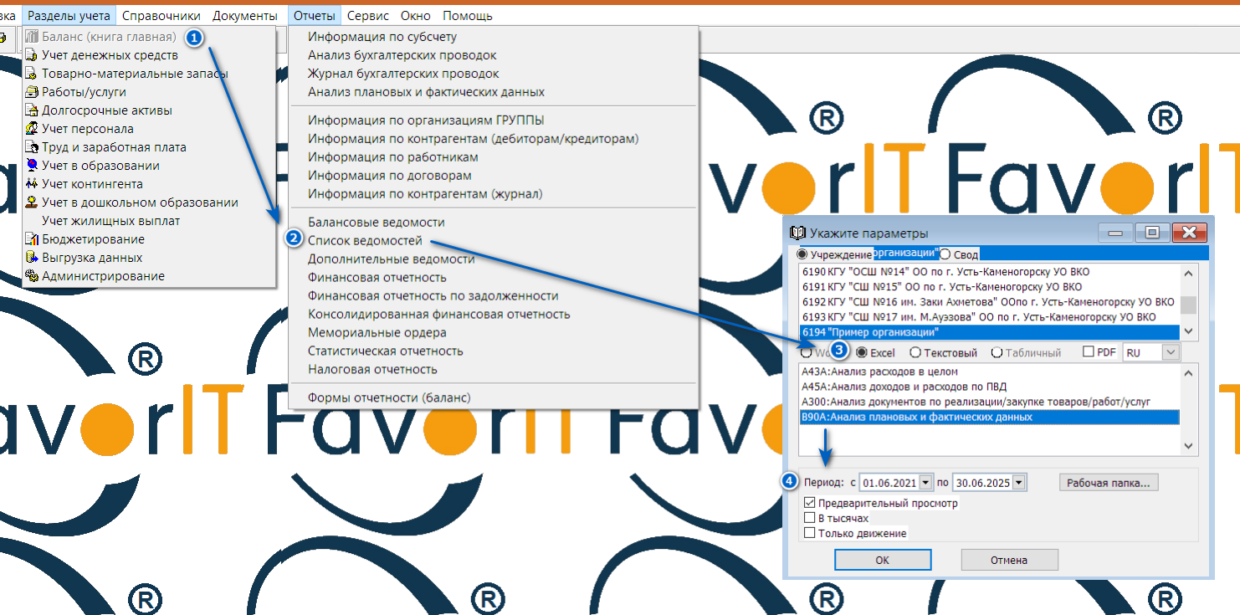Open the RU language dropdown
The image size is (1240, 615).
point(1171,353)
